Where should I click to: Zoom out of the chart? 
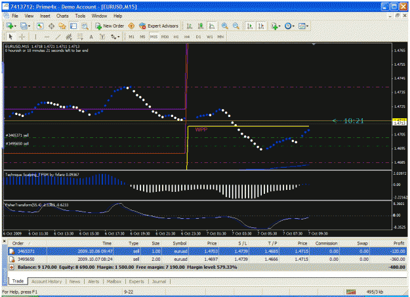[236, 26]
